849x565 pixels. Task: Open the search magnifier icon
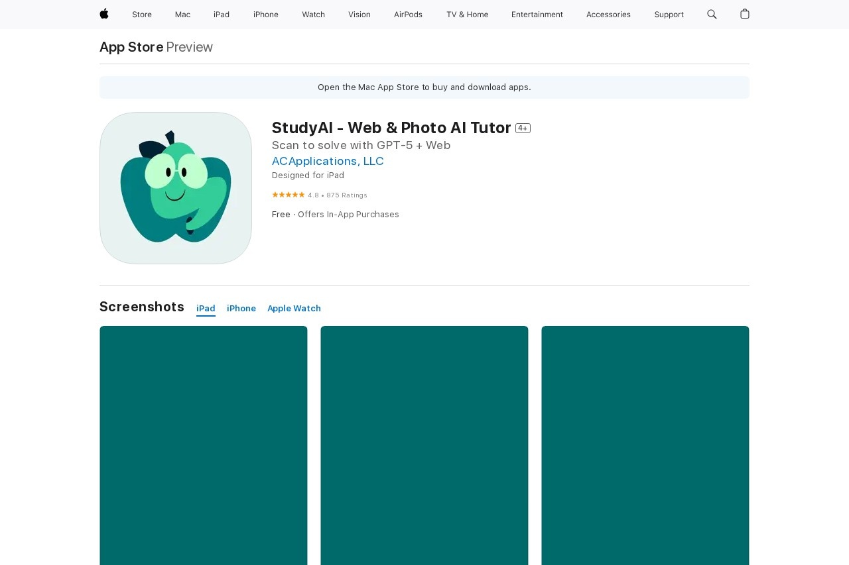(x=712, y=14)
